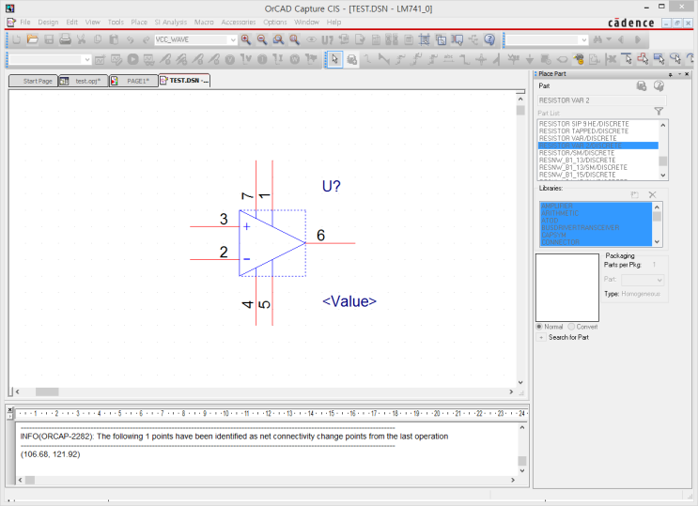Click the Part List scroll down arrow
The height and width of the screenshot is (506, 698).
pyautogui.click(x=663, y=176)
